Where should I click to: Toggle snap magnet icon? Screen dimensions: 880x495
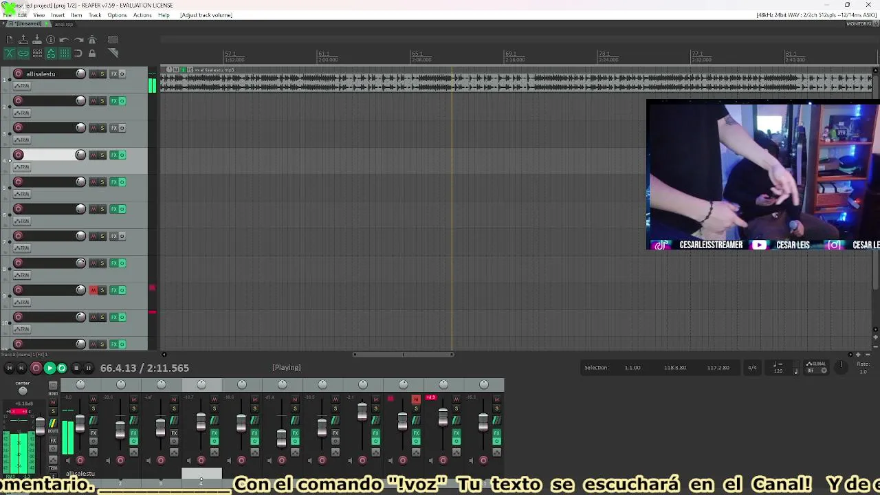(x=78, y=53)
